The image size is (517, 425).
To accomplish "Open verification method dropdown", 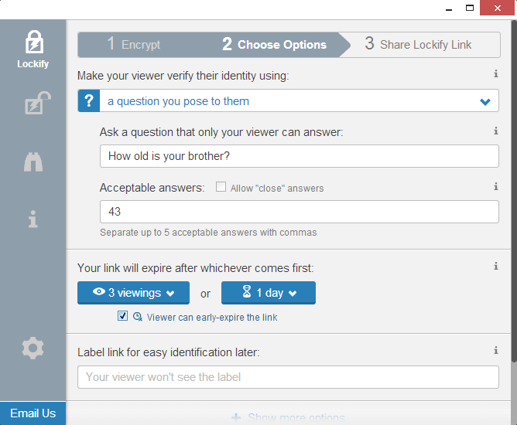I will click(x=288, y=100).
